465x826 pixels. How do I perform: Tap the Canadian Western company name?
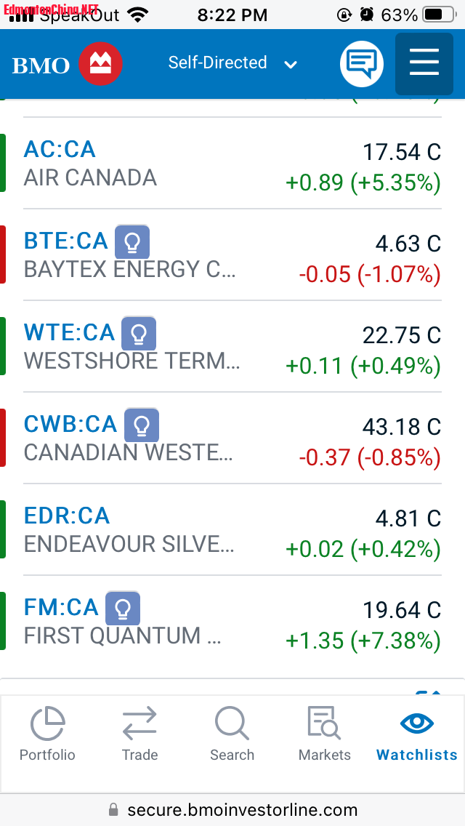point(129,453)
